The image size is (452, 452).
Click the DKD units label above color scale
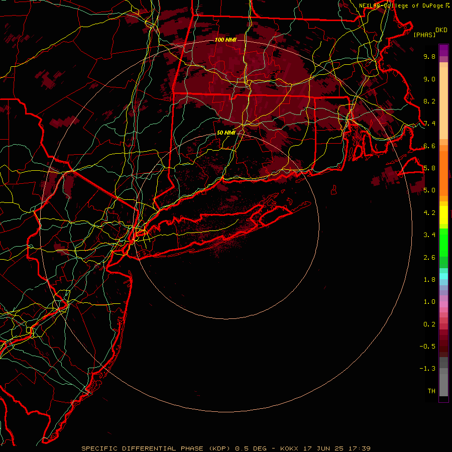(x=441, y=30)
